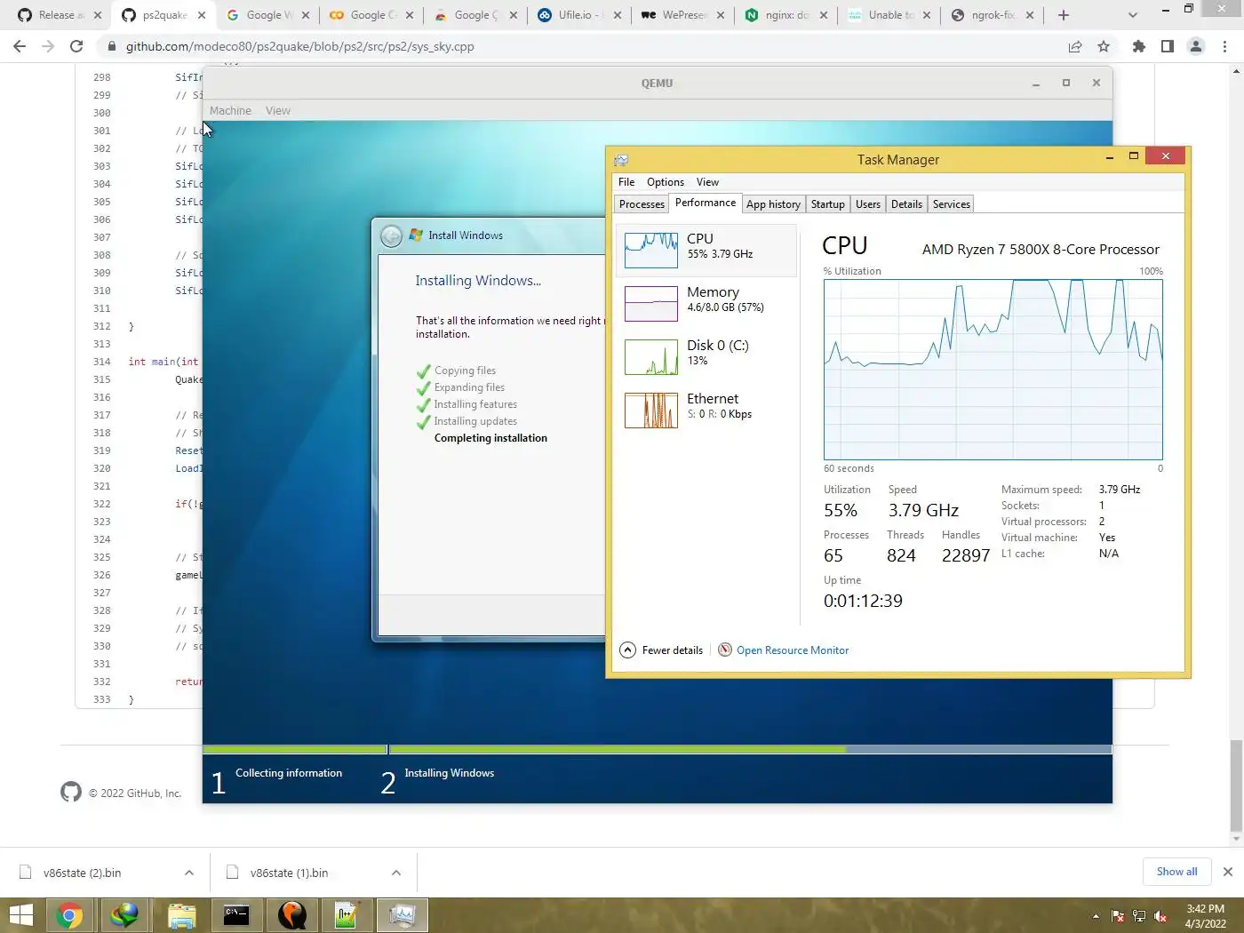Go to the Details tab

point(906,204)
